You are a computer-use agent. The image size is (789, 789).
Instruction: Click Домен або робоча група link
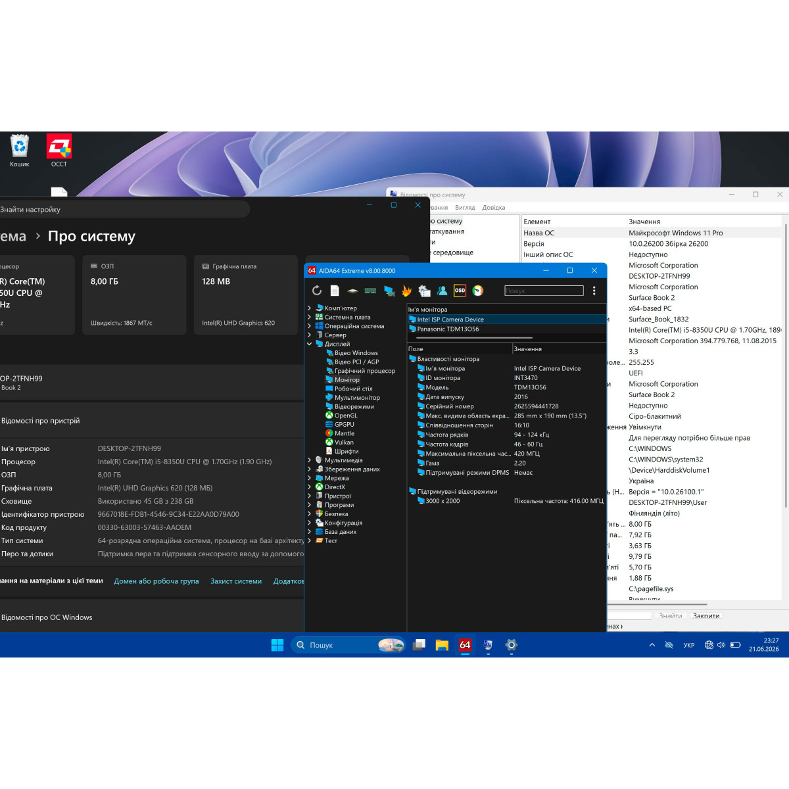156,581
